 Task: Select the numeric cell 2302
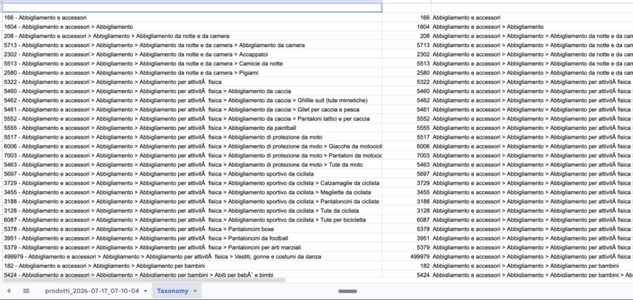tap(407, 54)
